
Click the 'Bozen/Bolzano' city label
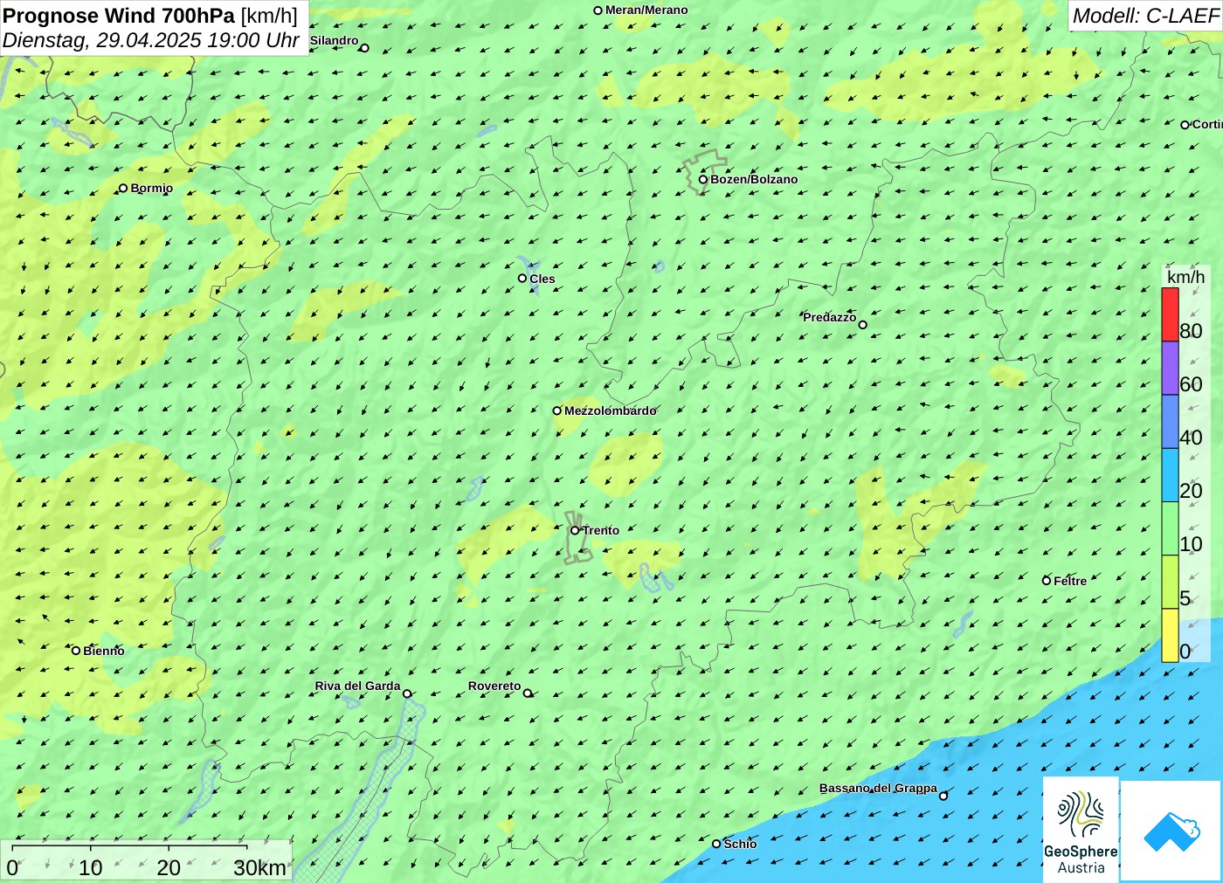tap(754, 179)
